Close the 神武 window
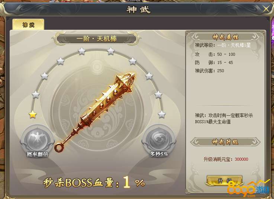This screenshot has width=274, height=199. [266, 9]
